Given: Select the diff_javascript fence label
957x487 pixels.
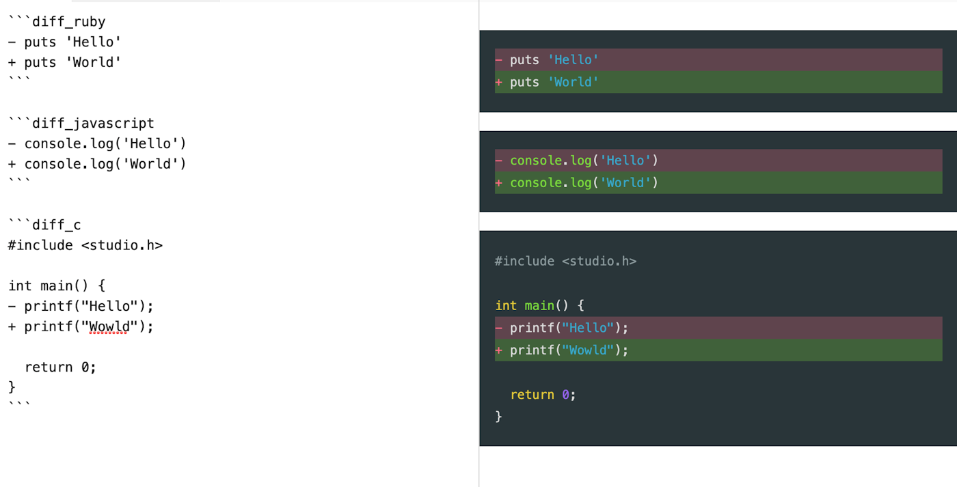Looking at the screenshot, I should (79, 123).
